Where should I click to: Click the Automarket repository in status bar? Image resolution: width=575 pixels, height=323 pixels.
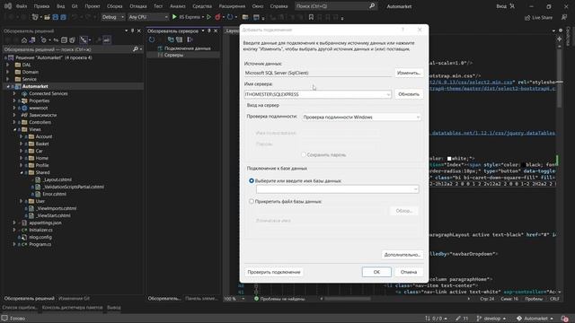pyautogui.click(x=535, y=319)
